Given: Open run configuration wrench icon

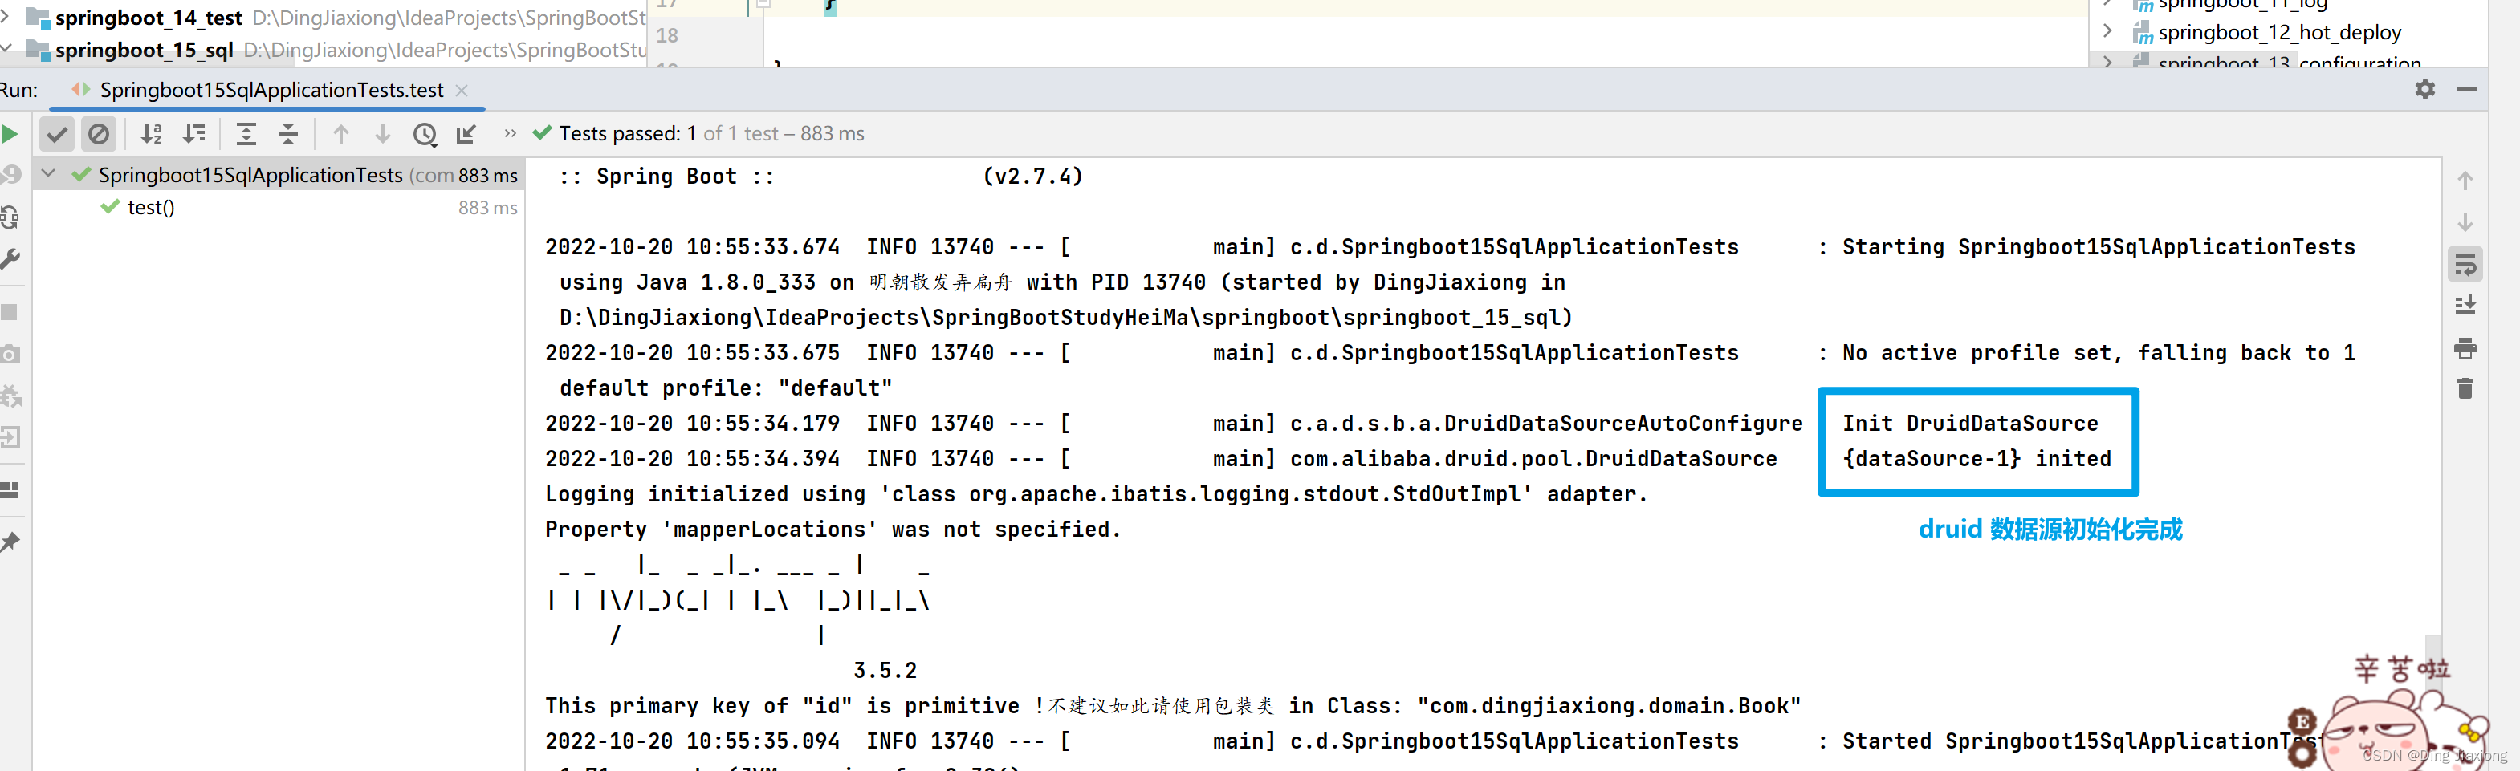Looking at the screenshot, I should click(10, 259).
